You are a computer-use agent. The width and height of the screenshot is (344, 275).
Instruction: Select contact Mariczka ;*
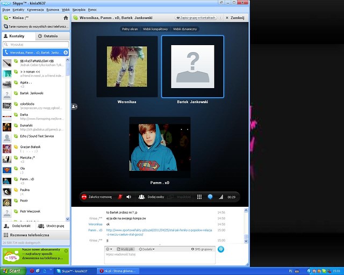click(x=34, y=160)
